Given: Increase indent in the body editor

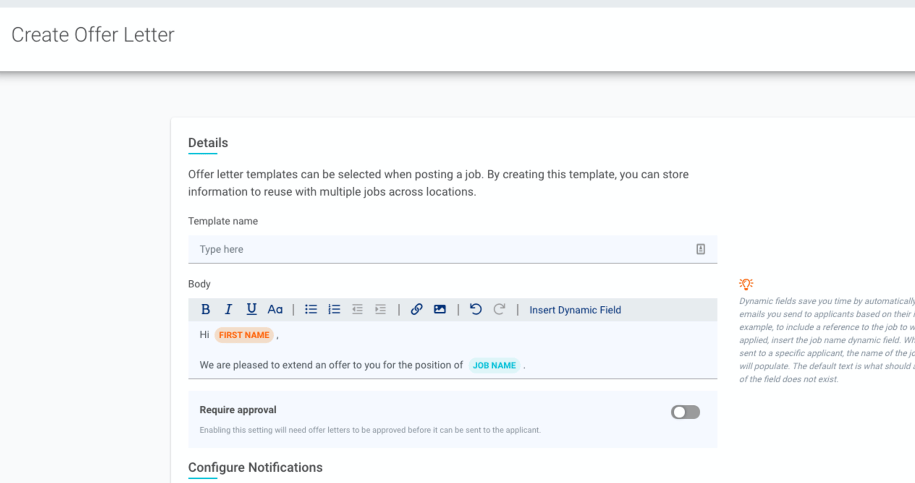Looking at the screenshot, I should pos(380,310).
